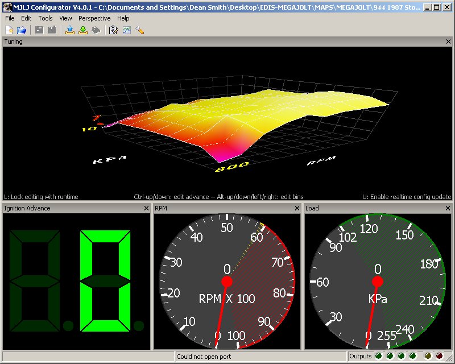
Task: Save the current configuration
Action: click(39, 30)
